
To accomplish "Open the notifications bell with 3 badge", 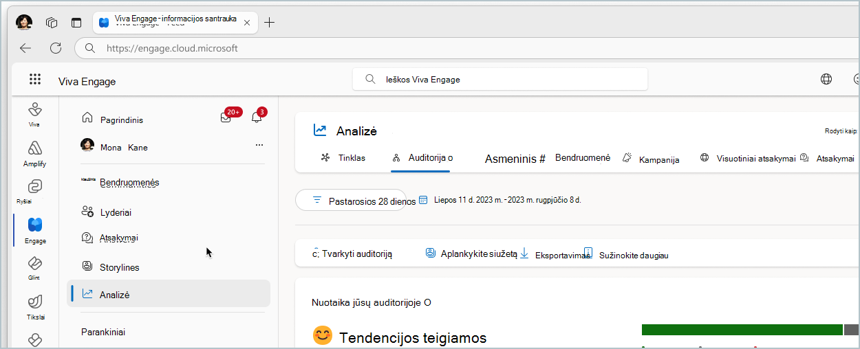I will 257,117.
